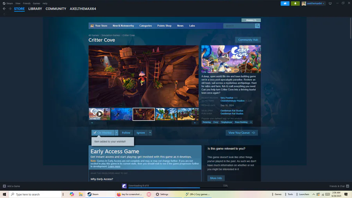Image resolution: width=352 pixels, height=198 pixels.
Task: Click the Relaxing tag
Action: tap(207, 122)
